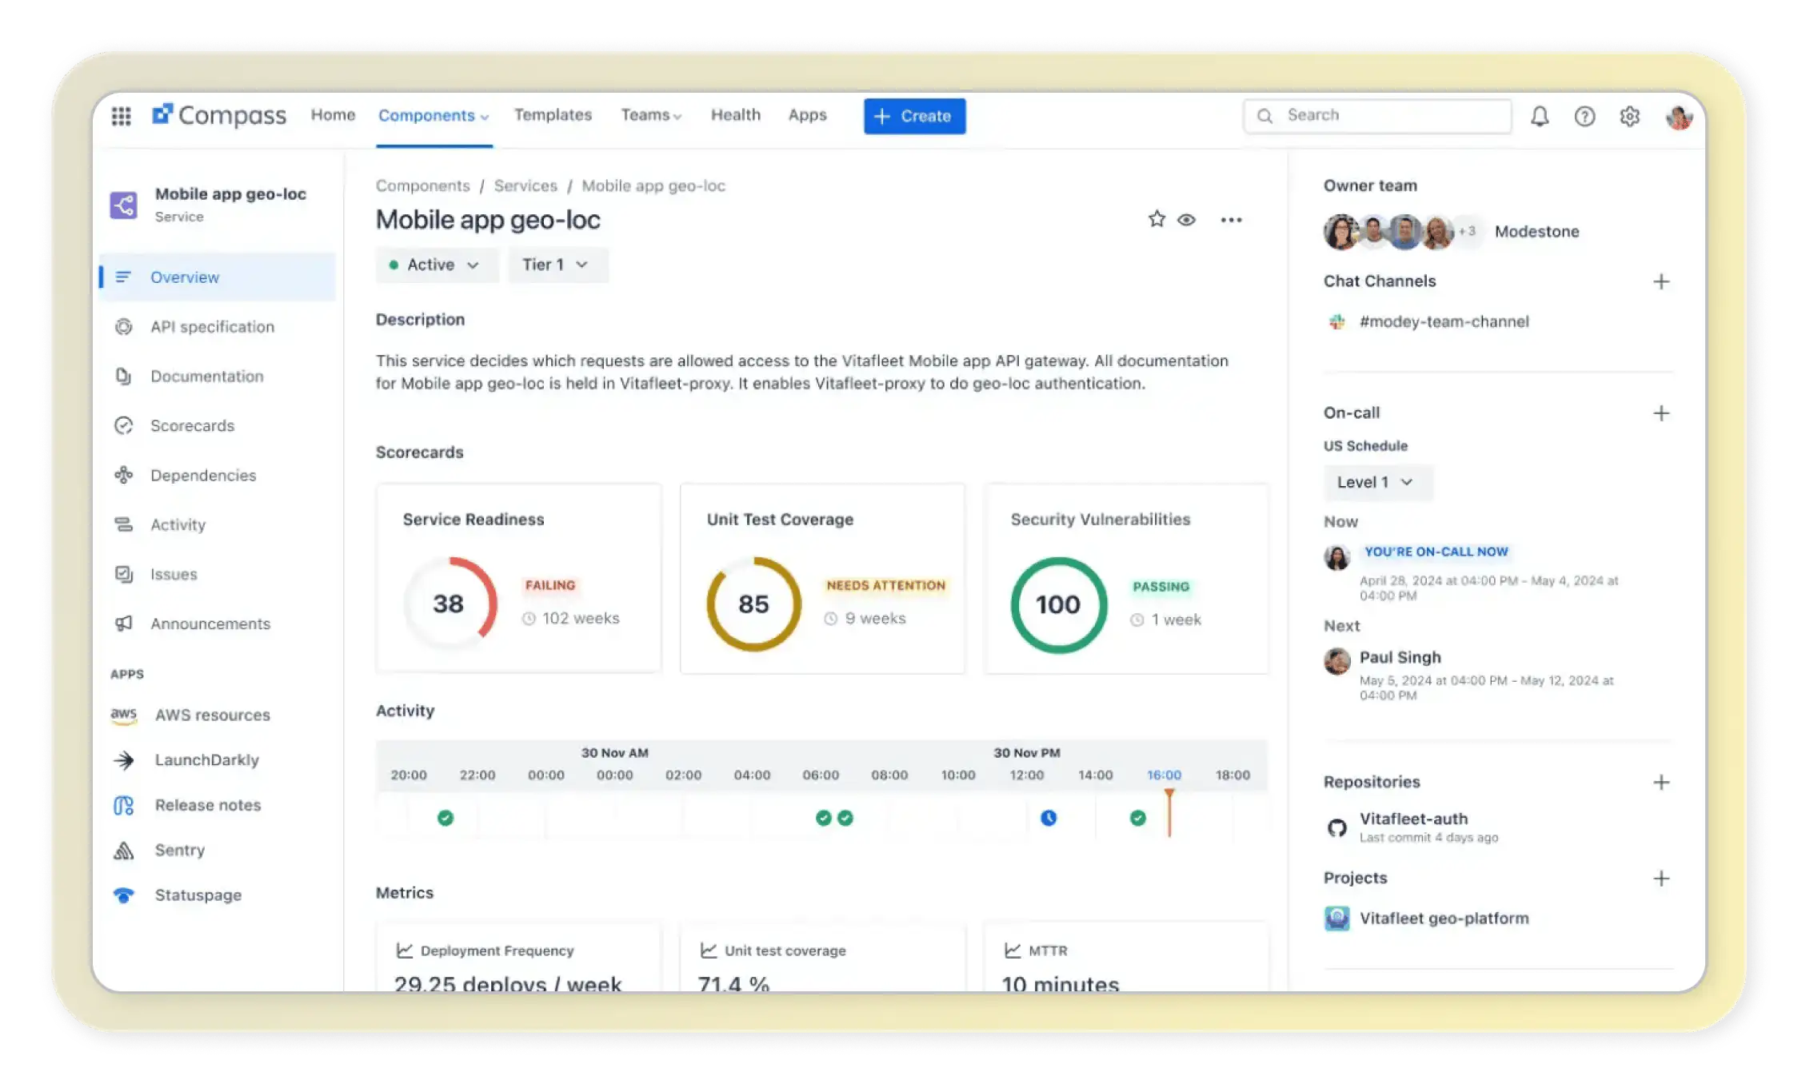The height and width of the screenshot is (1084, 1798).
Task: Open the Vitafleet geo-platform project link
Action: 1444,919
